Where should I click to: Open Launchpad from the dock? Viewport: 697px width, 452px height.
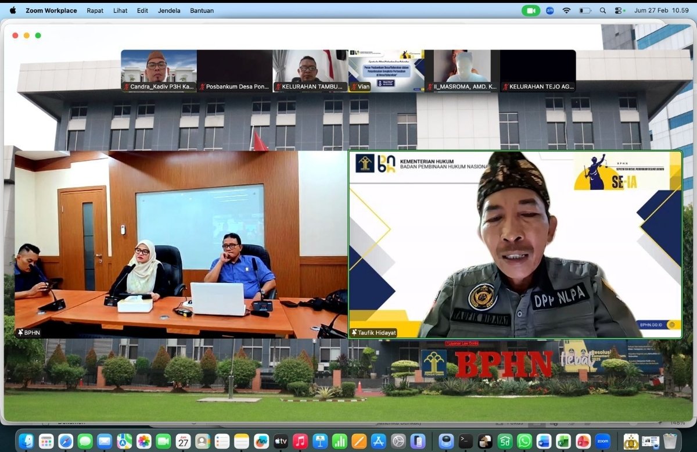pos(46,441)
